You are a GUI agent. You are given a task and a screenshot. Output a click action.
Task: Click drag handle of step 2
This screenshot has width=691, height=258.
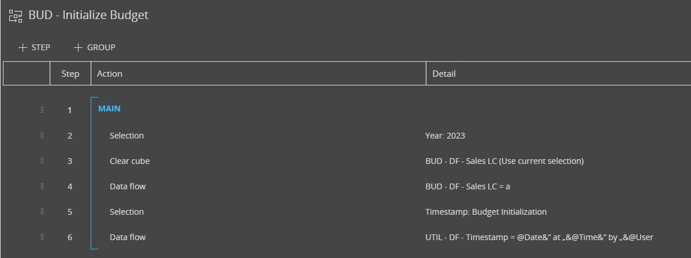click(42, 136)
